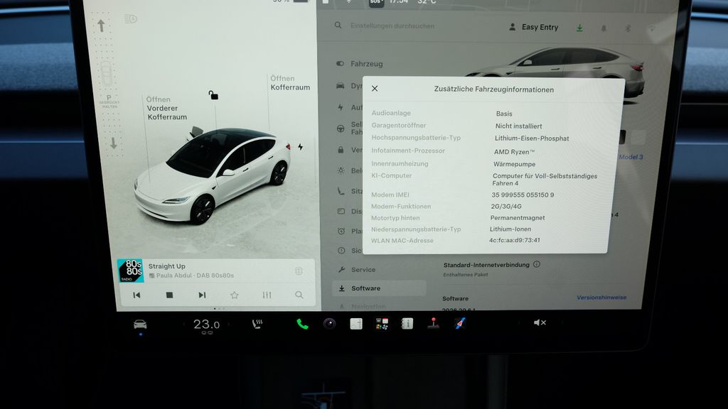Launch the Arcade joystick app
Screen dimensions: 728x409
(x=433, y=323)
